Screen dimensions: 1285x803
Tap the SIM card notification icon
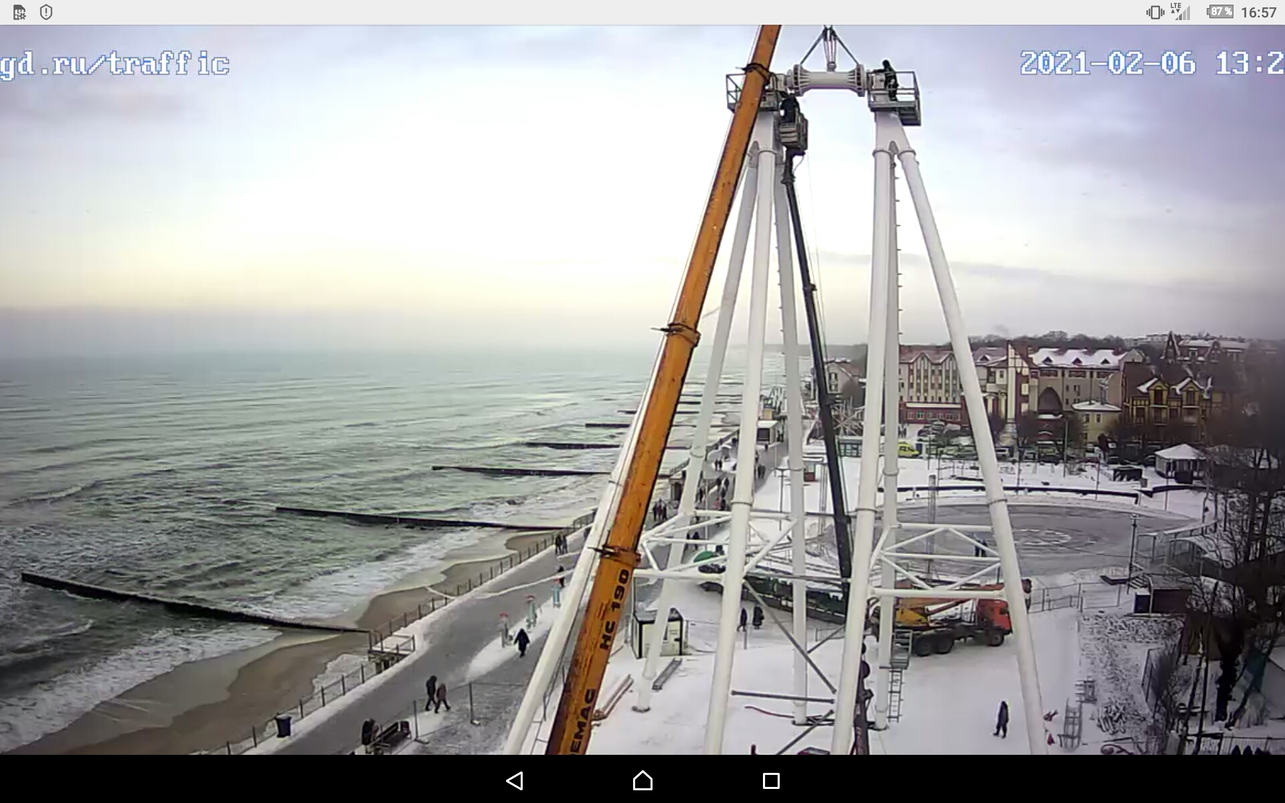[x=19, y=12]
